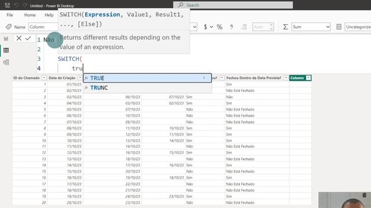Open the Uncategorized data category dropdown

tap(358, 27)
